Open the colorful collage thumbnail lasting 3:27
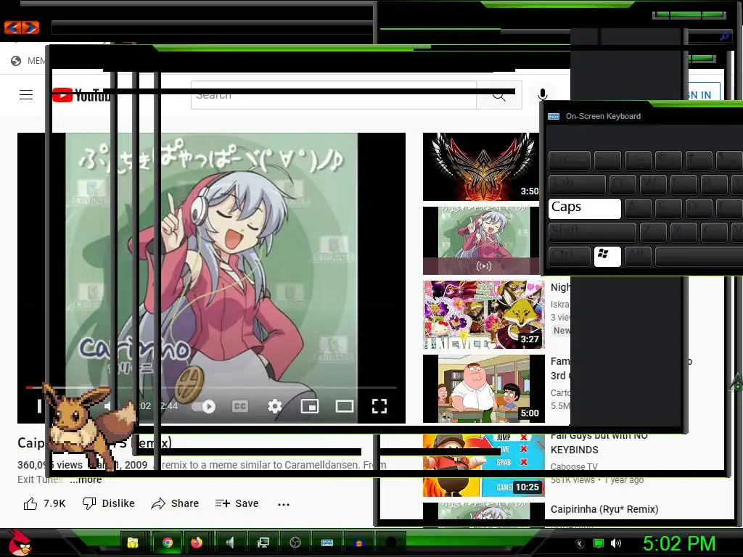Screen dimensions: 743x557 484,315
